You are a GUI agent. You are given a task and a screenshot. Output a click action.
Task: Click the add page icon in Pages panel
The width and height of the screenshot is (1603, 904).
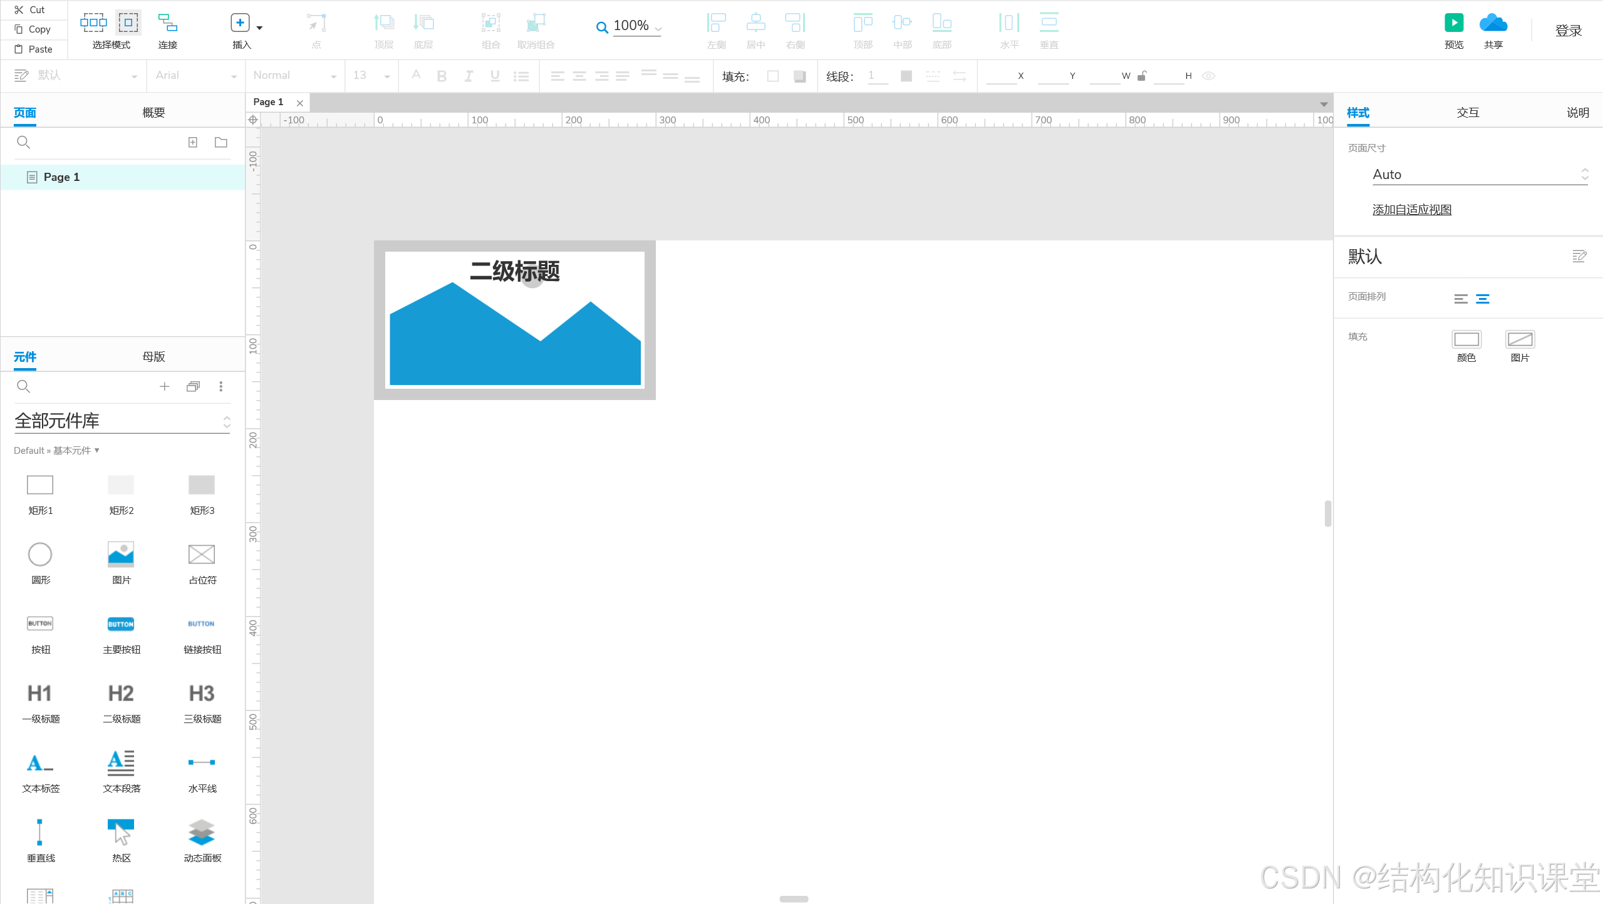coord(193,143)
